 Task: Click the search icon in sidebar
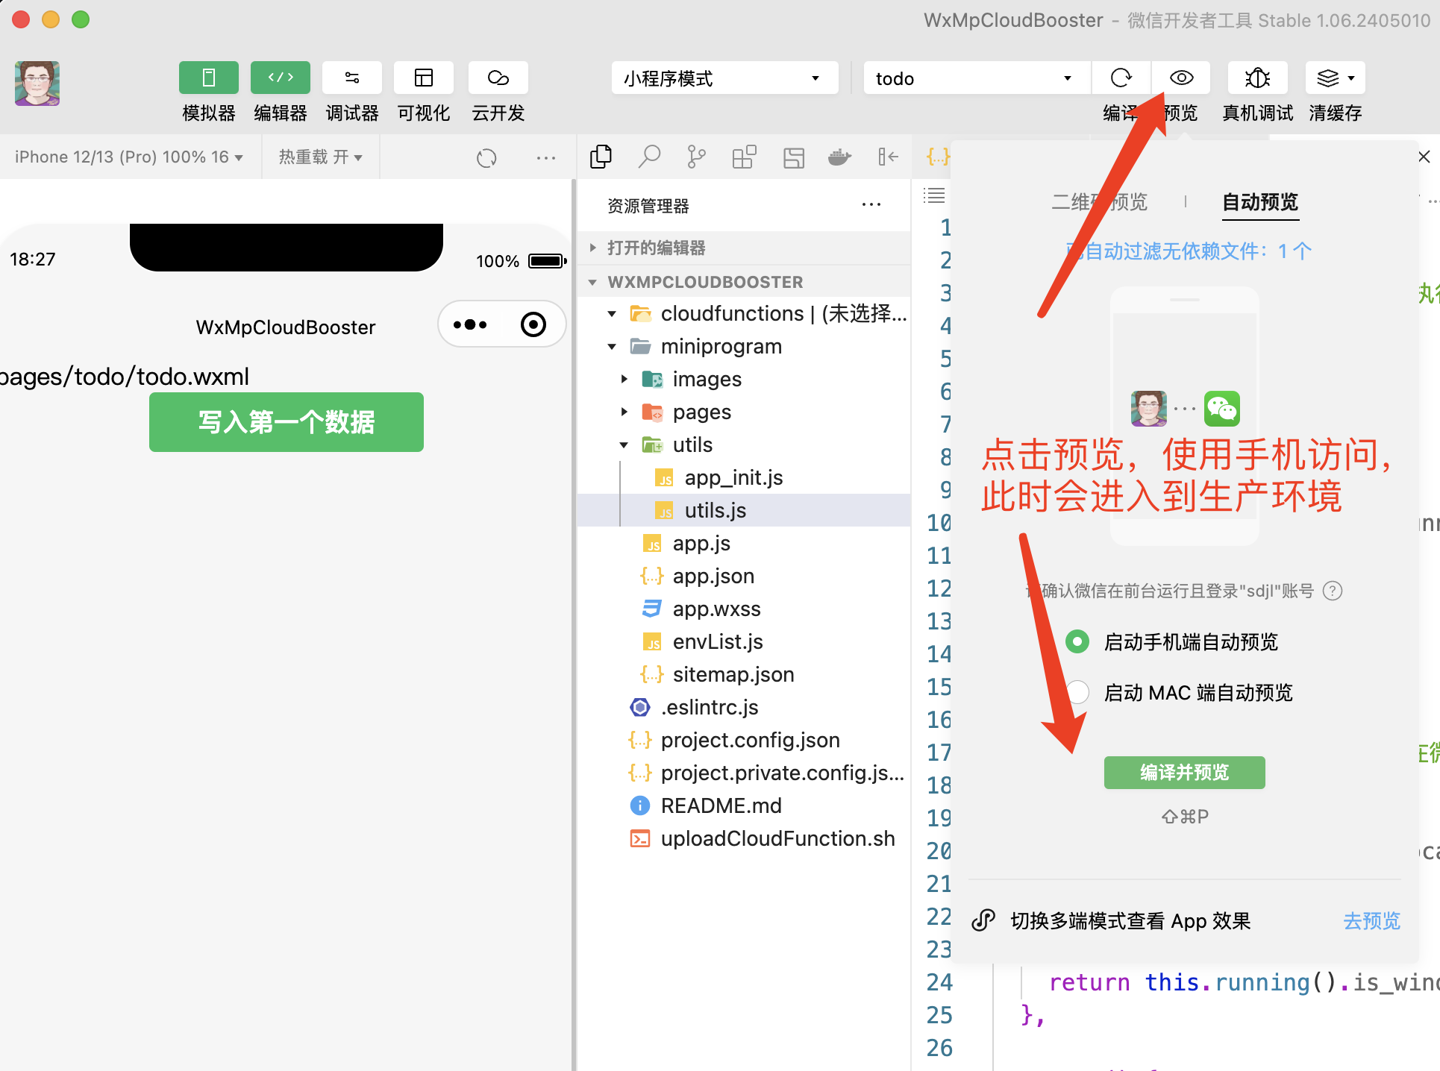649,157
